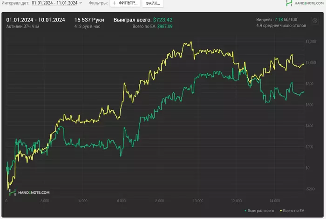Click Hand2Note watermark logo on chart
326x219 pixels.
click(x=29, y=192)
